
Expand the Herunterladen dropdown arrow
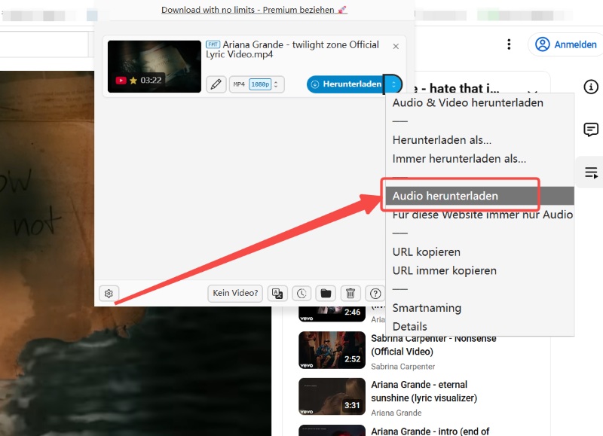[393, 84]
